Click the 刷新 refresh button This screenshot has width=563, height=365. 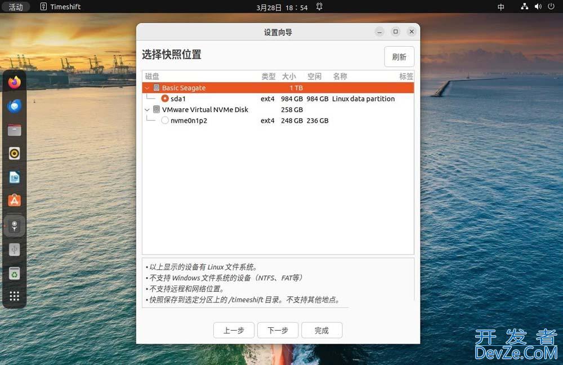[399, 57]
